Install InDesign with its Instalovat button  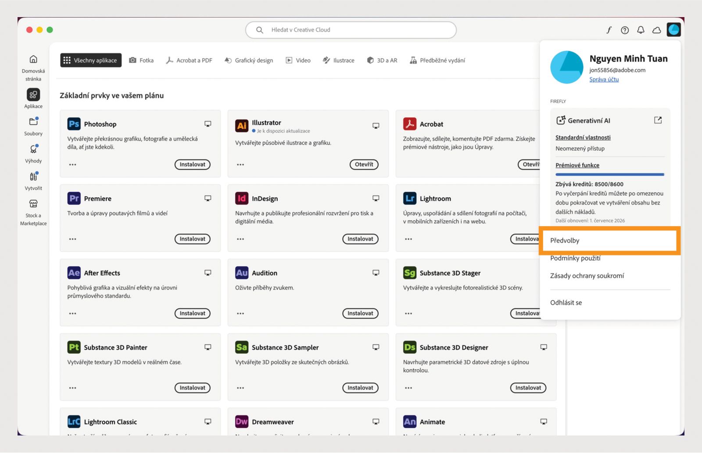[x=360, y=239]
